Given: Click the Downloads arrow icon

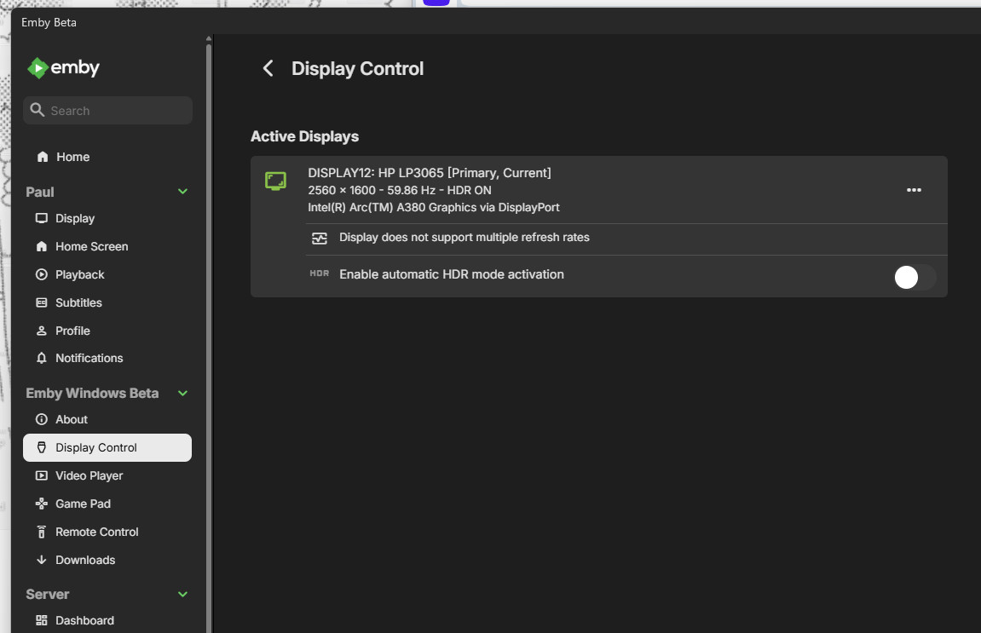Looking at the screenshot, I should [x=41, y=561].
